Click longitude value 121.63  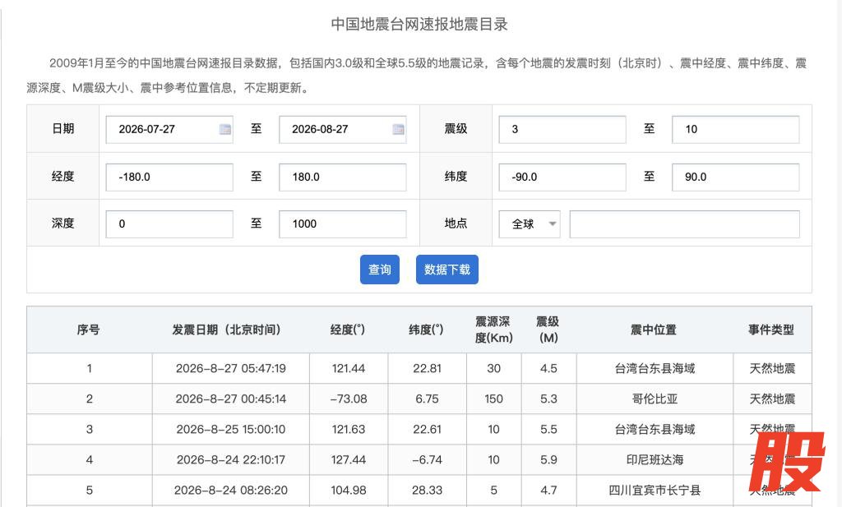(x=349, y=430)
